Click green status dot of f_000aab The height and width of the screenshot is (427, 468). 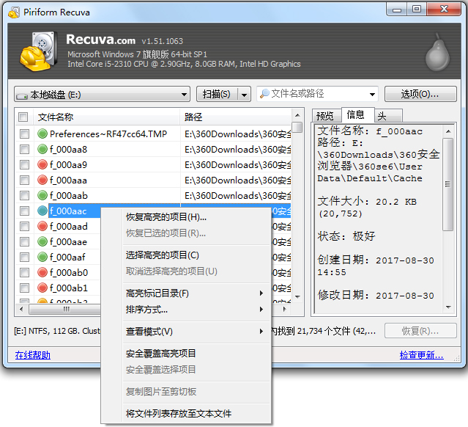click(42, 195)
